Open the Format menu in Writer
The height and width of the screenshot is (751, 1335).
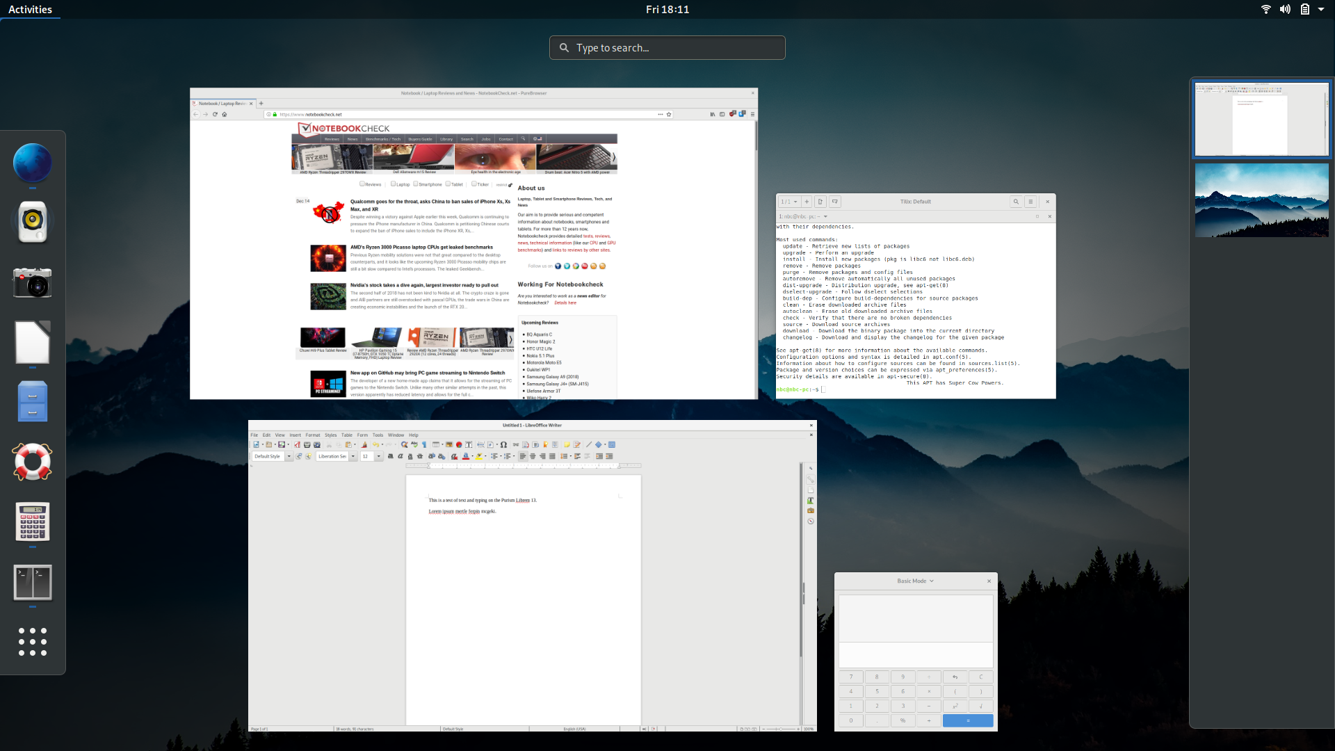[x=313, y=435]
